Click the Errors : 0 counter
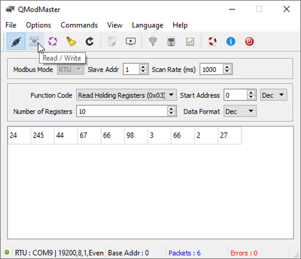Screen dimensions: 301x259 244,253
